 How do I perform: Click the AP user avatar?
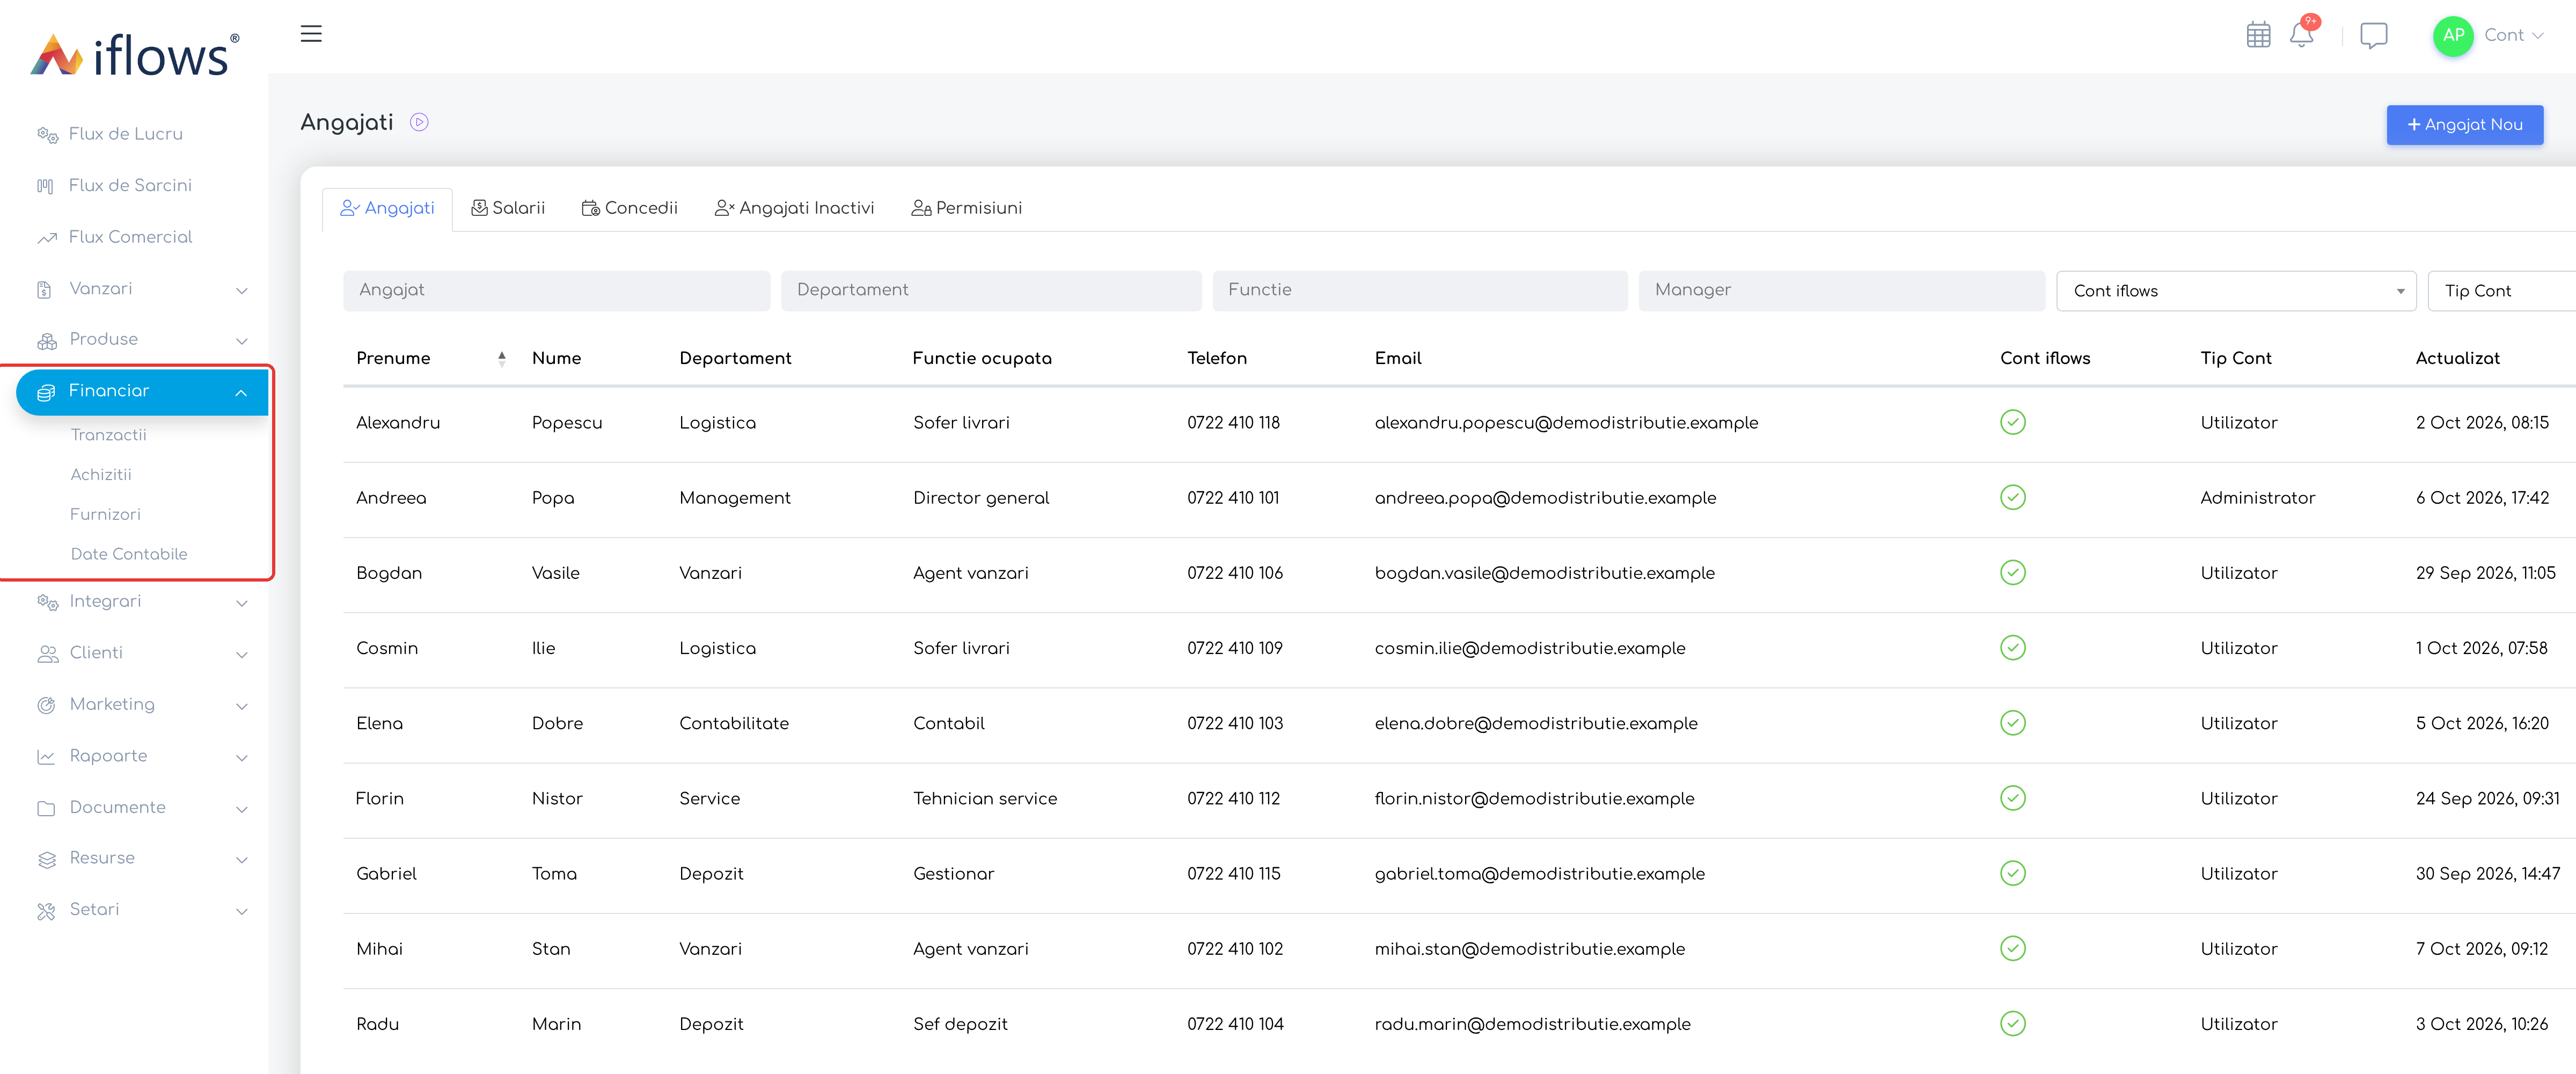pos(2452,36)
